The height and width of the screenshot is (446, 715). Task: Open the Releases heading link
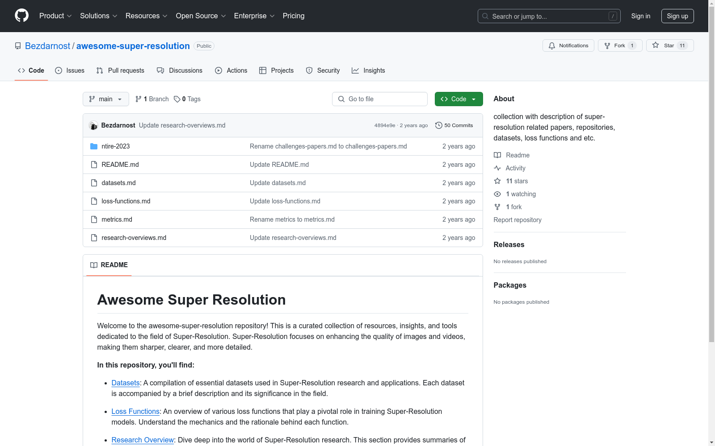pyautogui.click(x=509, y=244)
